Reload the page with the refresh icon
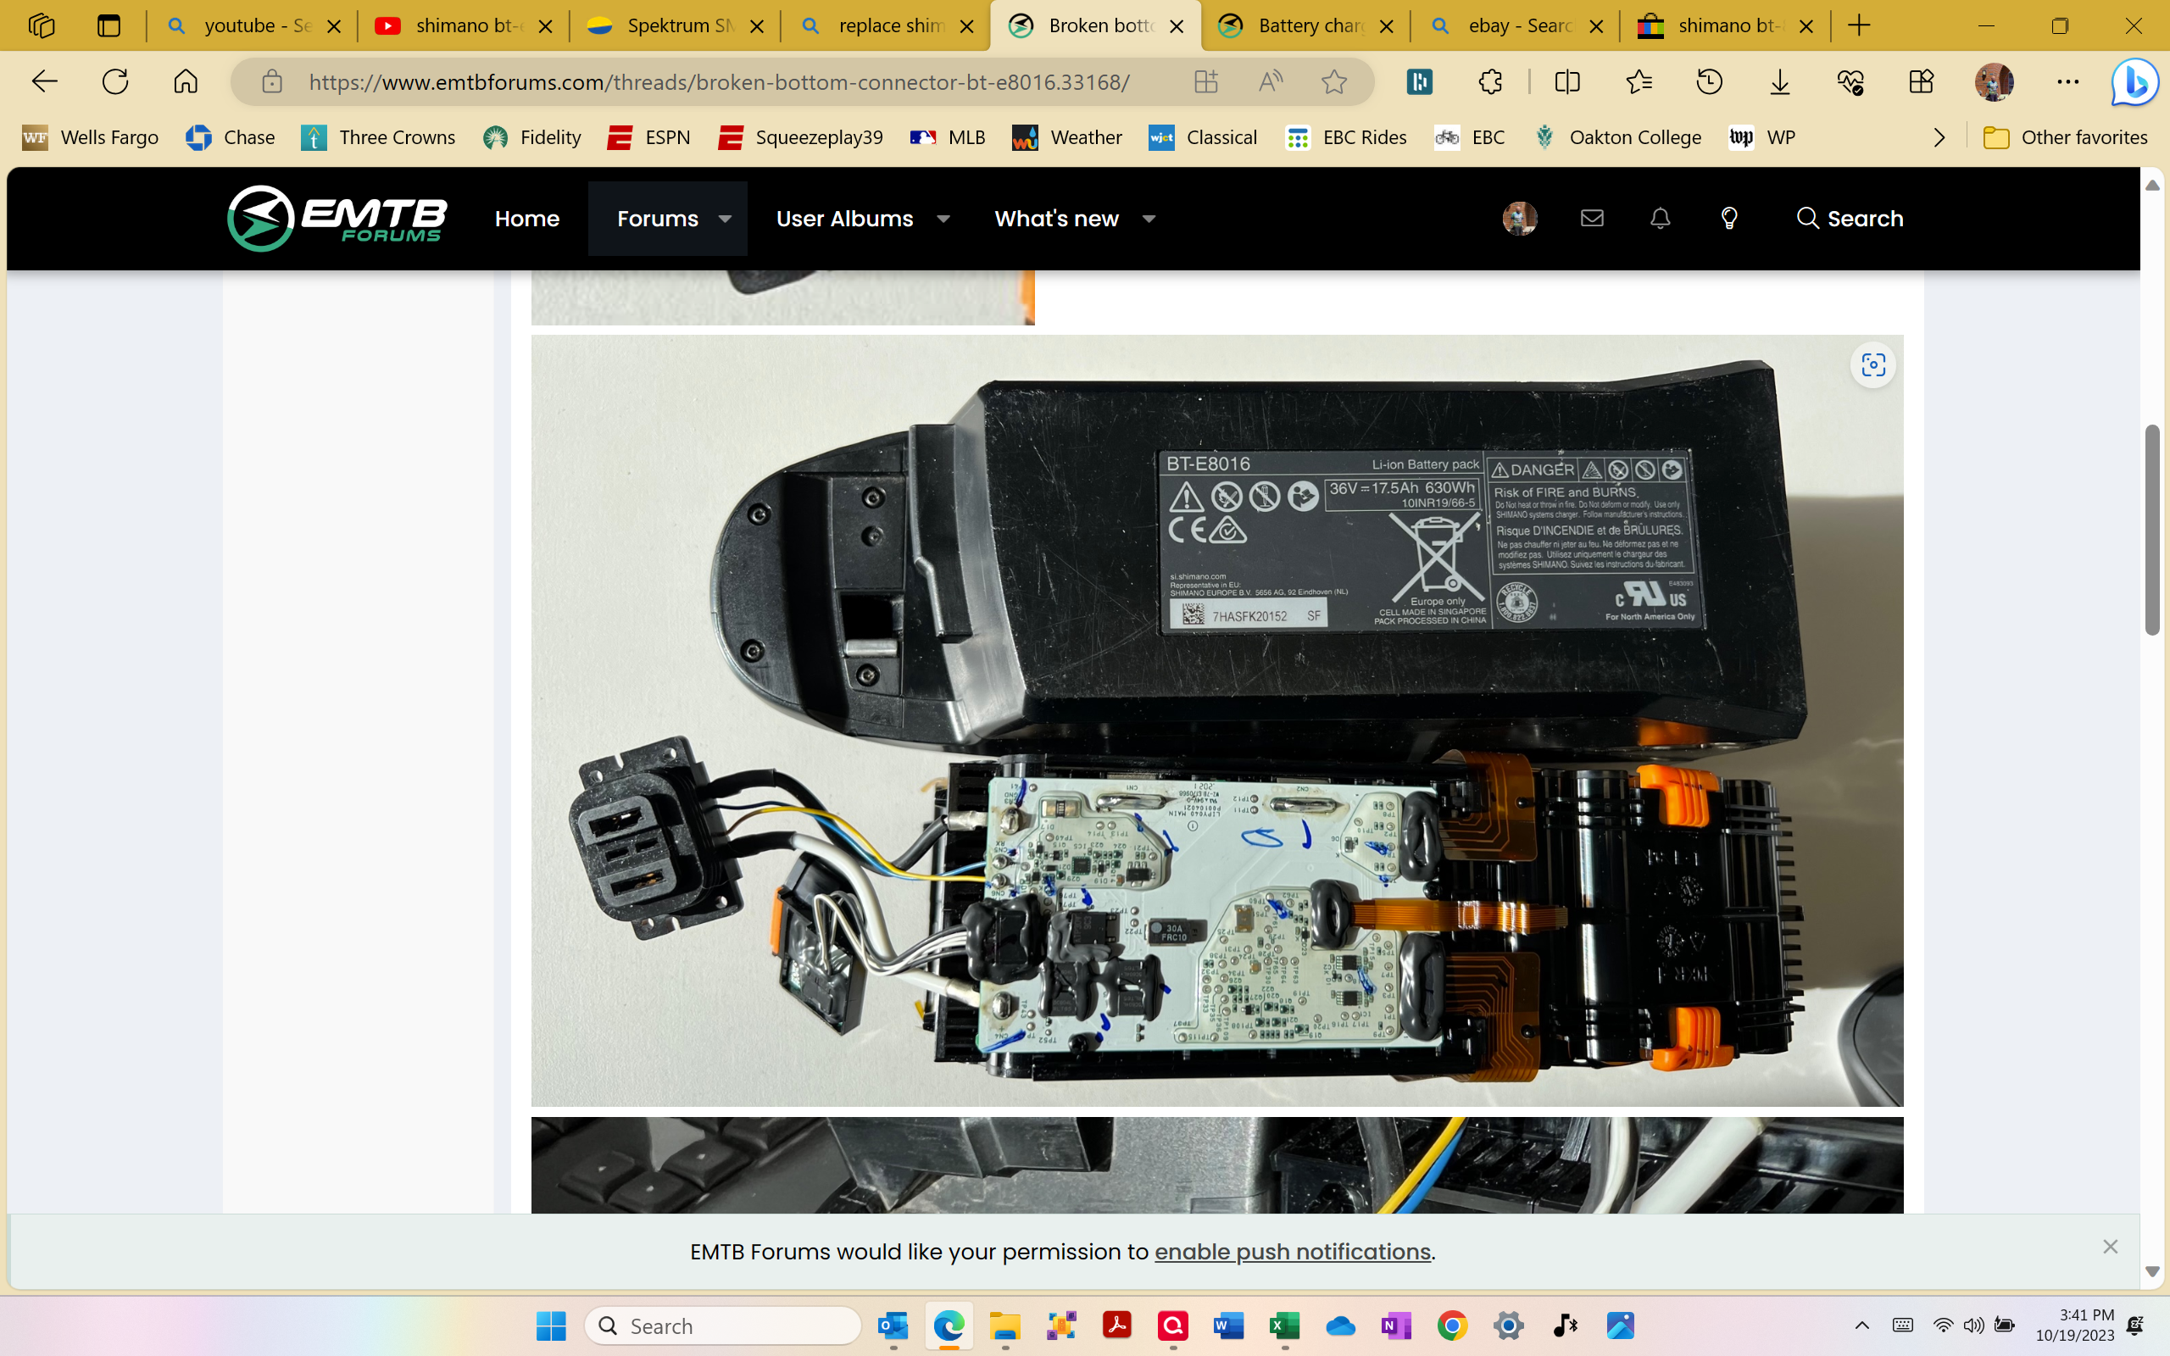The width and height of the screenshot is (2170, 1356). (x=114, y=81)
